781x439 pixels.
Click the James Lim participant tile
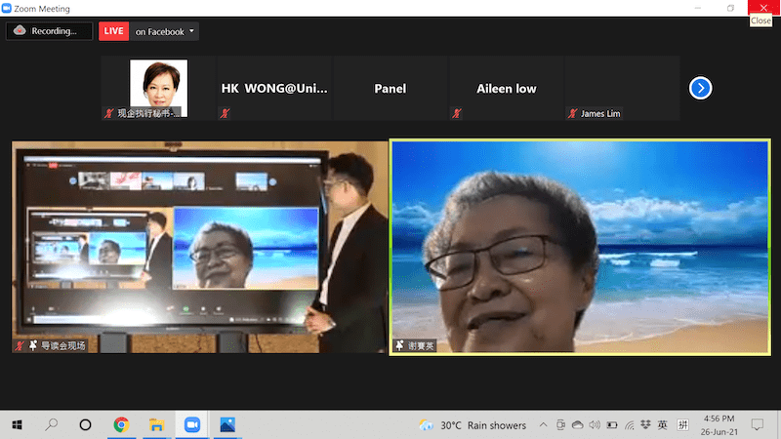[622, 89]
